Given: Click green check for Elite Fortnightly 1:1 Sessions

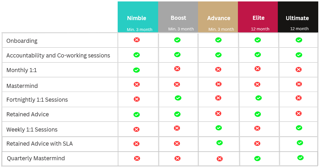Looking at the screenshot, I should [x=259, y=98].
